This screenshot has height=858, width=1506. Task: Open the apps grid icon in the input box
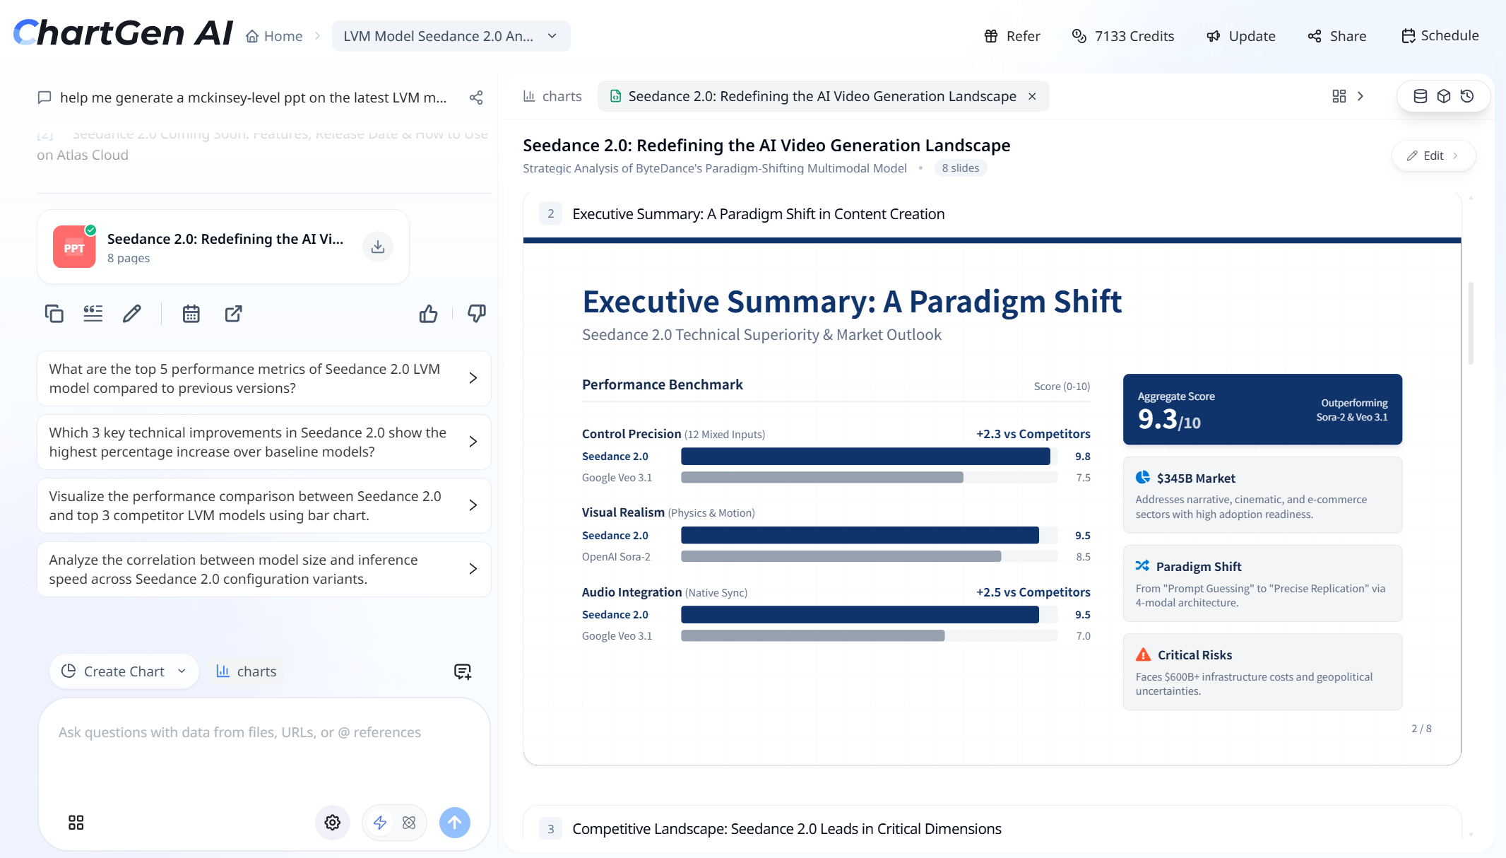[x=76, y=822]
